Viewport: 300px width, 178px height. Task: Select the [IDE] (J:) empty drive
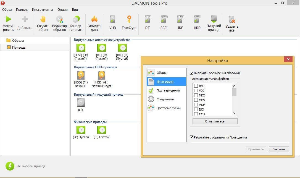(122, 52)
